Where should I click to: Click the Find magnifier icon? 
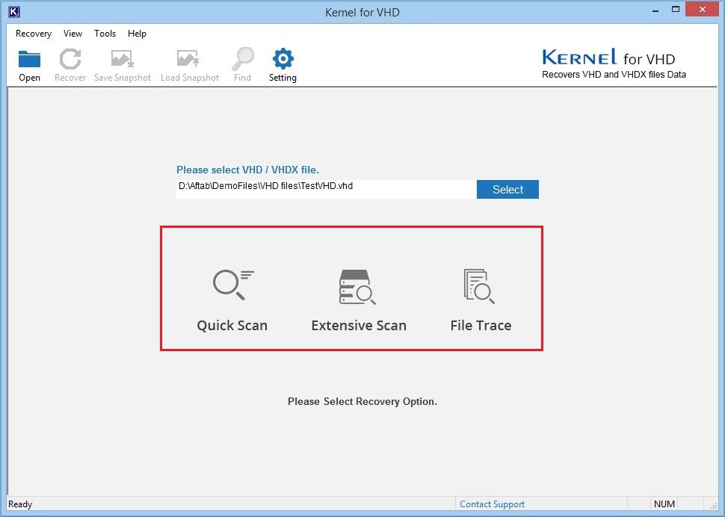243,59
